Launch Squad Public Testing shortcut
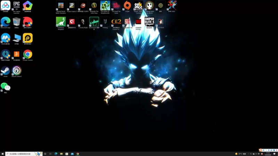Viewport: 278px width, 156px height. [138, 7]
